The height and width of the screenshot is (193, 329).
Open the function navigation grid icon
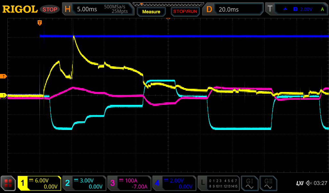point(8,183)
